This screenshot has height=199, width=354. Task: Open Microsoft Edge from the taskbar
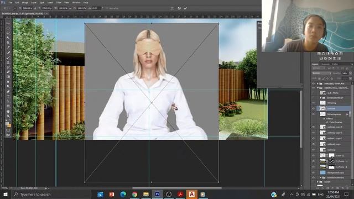coord(123,194)
